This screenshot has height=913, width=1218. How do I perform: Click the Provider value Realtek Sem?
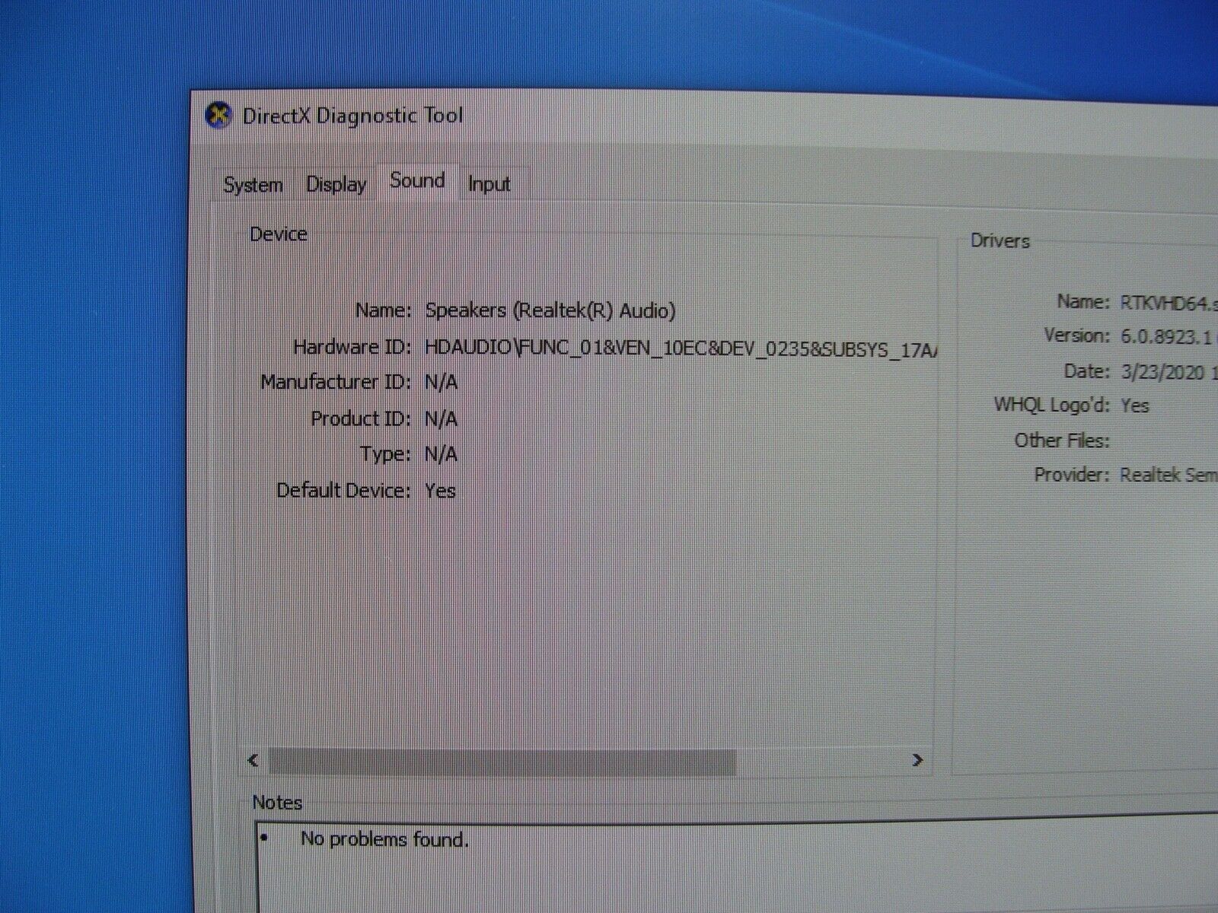pos(1169,475)
